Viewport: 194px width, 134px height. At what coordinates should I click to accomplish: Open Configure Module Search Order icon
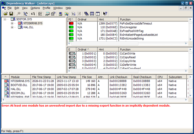pyautogui.click(x=66, y=14)
